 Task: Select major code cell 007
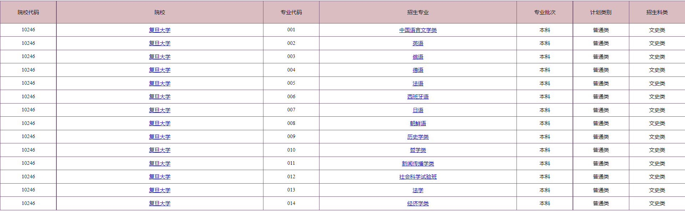click(291, 110)
